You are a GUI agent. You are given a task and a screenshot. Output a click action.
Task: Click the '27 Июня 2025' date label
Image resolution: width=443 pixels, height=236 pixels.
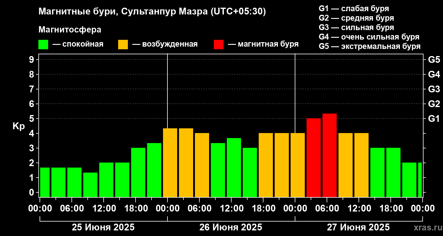coord(358,227)
